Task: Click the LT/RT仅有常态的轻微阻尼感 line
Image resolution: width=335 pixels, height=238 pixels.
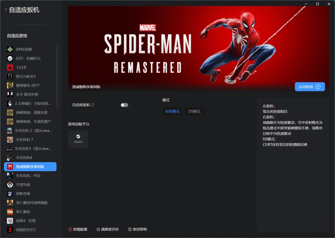Action: [285, 144]
